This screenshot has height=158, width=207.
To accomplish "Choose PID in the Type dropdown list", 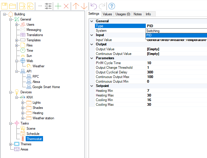I will [x=176, y=35].
